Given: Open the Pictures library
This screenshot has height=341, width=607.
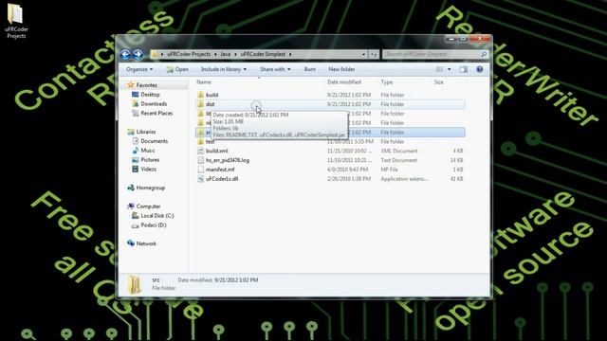Looking at the screenshot, I should 150,160.
